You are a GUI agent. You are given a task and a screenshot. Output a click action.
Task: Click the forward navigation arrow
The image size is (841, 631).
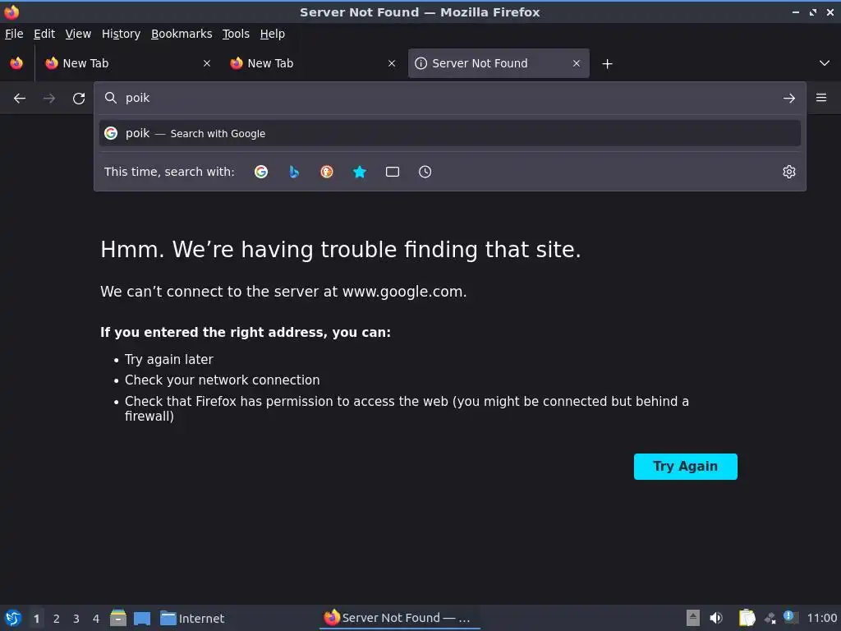49,99
